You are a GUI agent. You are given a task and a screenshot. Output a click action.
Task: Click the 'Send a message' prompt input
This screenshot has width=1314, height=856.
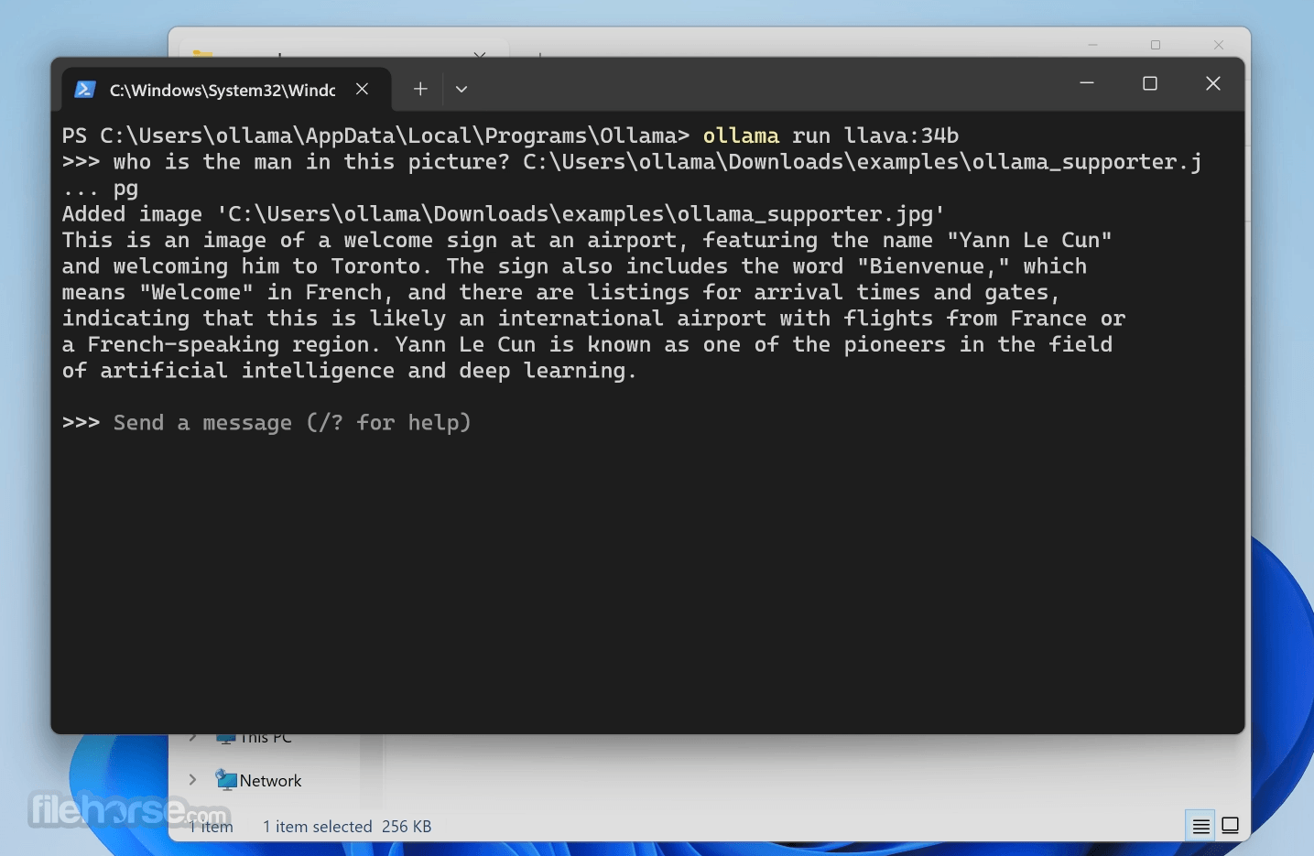tap(292, 423)
